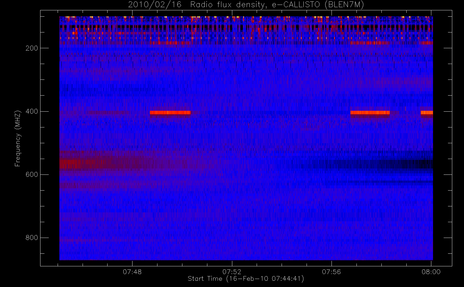Click the 08:00 time tick label
The image size is (464, 287).
point(431,272)
